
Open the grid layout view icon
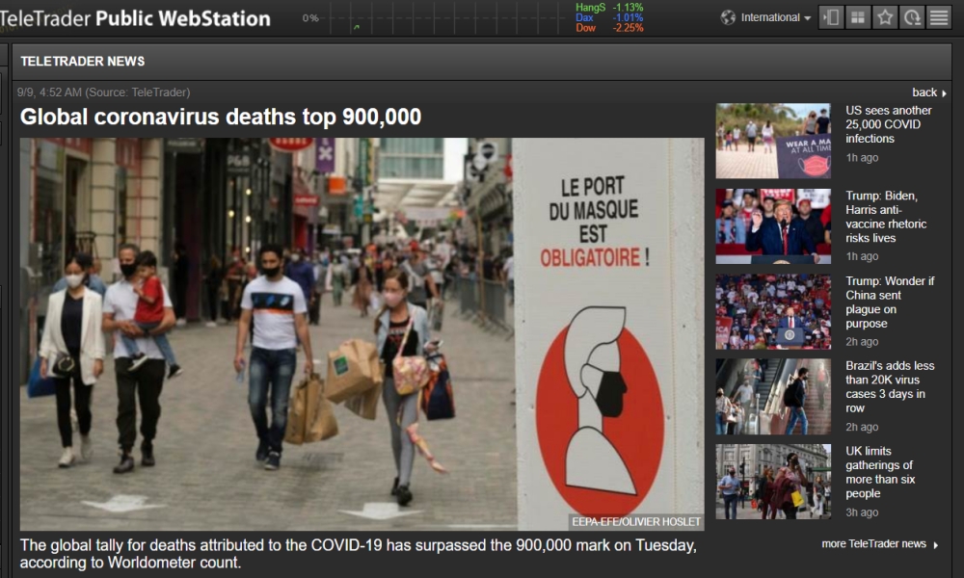coord(858,17)
